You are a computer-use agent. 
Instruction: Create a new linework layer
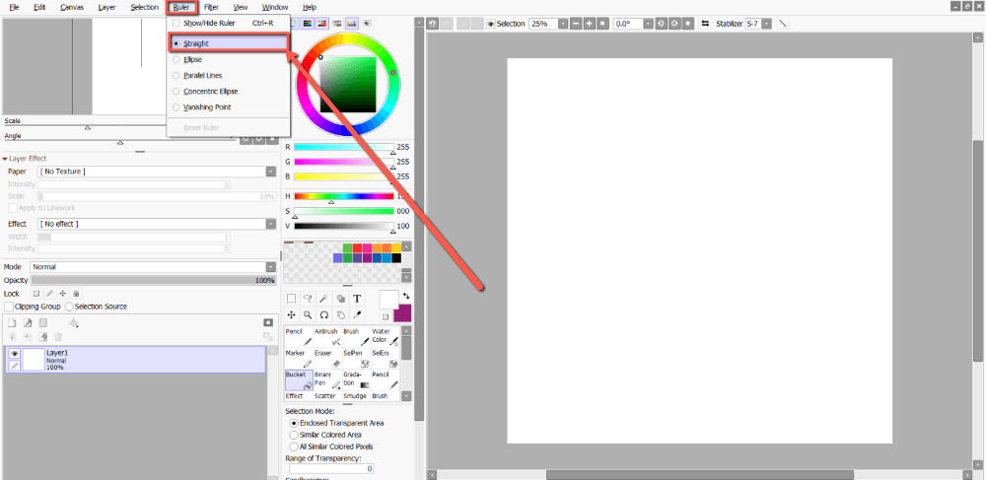coord(28,323)
